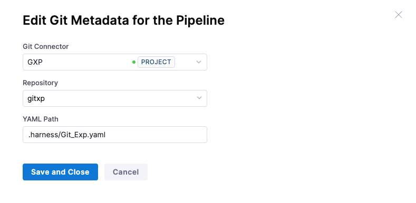Click the gap between PROJECT badge and chevron

pyautogui.click(x=185, y=62)
